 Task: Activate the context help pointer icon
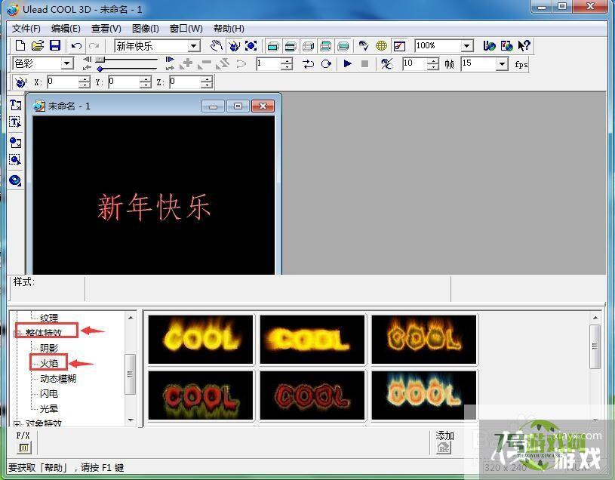[524, 46]
